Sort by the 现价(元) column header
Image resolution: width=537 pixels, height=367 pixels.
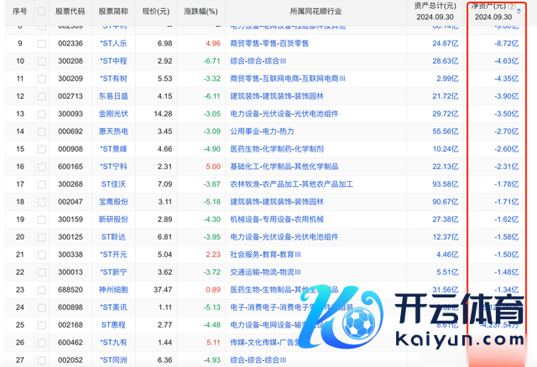coord(156,13)
